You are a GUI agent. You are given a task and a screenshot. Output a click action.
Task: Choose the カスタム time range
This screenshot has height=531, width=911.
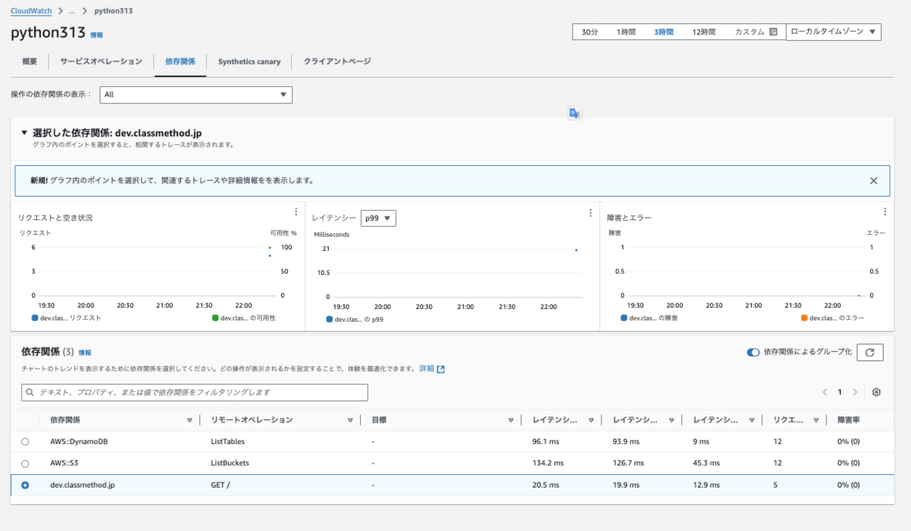(749, 32)
